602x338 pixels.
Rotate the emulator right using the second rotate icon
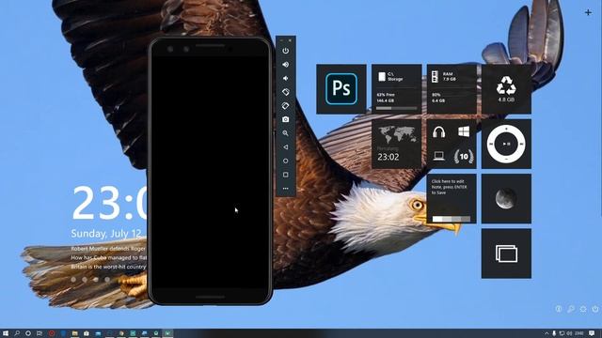point(285,106)
